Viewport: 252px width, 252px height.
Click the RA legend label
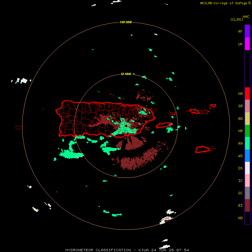click(x=240, y=144)
